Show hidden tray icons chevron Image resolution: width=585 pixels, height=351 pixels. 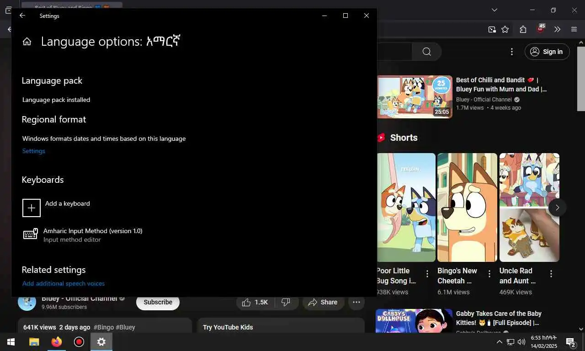tap(500, 342)
